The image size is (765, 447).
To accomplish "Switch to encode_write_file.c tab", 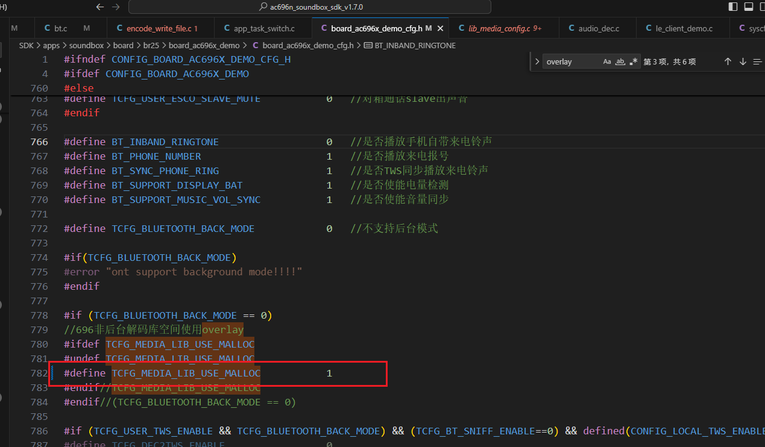I will click(160, 28).
